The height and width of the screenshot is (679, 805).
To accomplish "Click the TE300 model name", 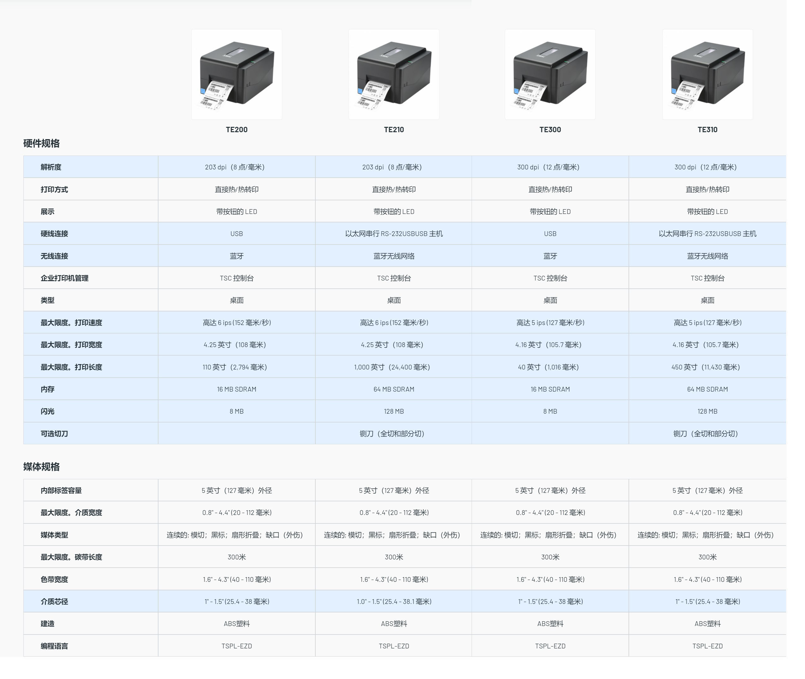I will pos(550,130).
